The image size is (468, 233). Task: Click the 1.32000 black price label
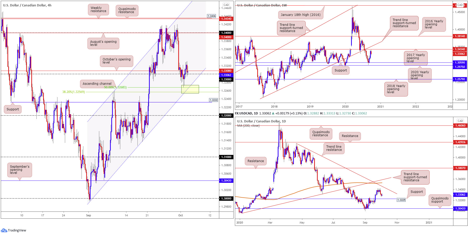[226, 115]
